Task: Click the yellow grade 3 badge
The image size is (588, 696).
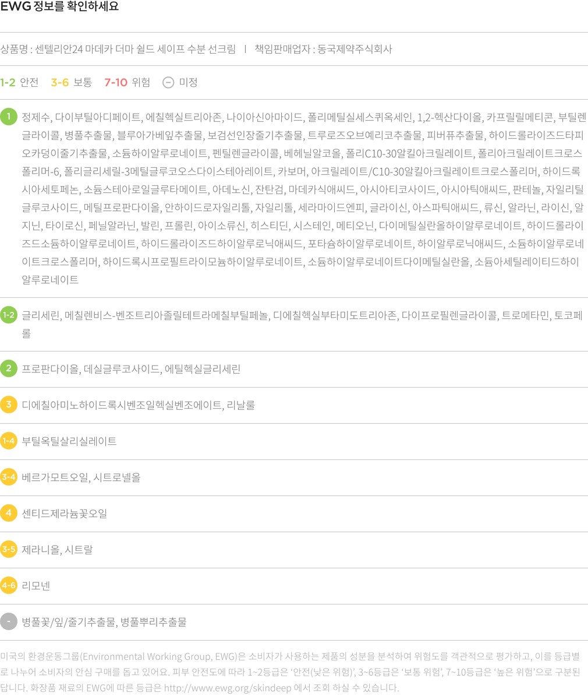Action: coord(9,405)
